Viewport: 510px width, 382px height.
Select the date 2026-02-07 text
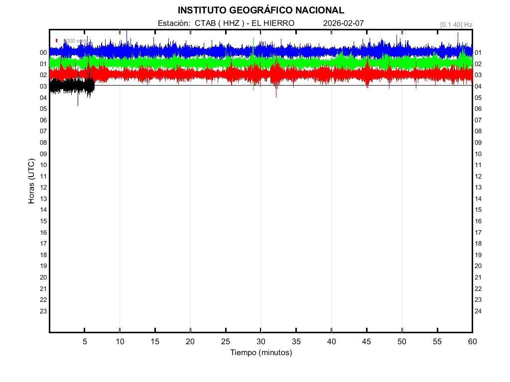coord(344,23)
